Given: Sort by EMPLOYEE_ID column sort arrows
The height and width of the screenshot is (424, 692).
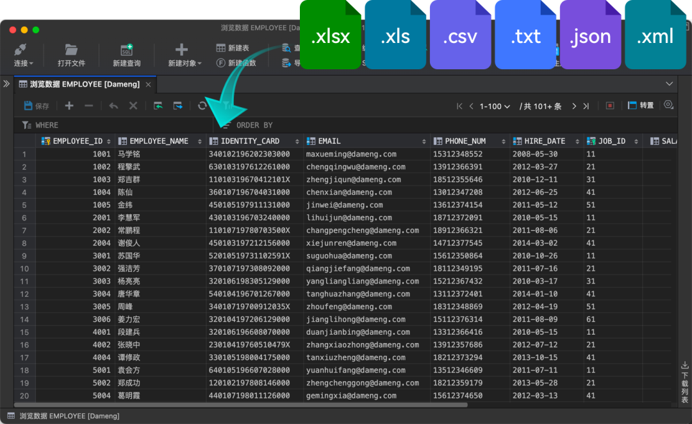Looking at the screenshot, I should pyautogui.click(x=108, y=141).
